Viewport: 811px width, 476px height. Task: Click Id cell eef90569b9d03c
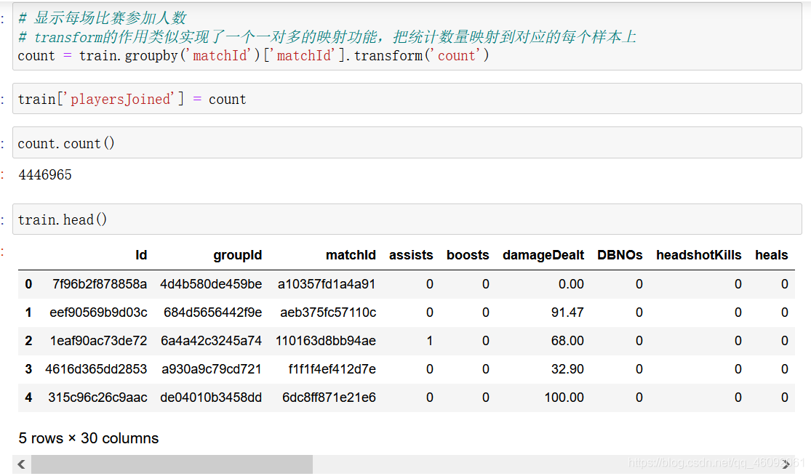click(x=98, y=312)
